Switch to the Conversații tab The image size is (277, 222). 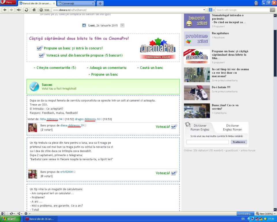(x=76, y=3)
